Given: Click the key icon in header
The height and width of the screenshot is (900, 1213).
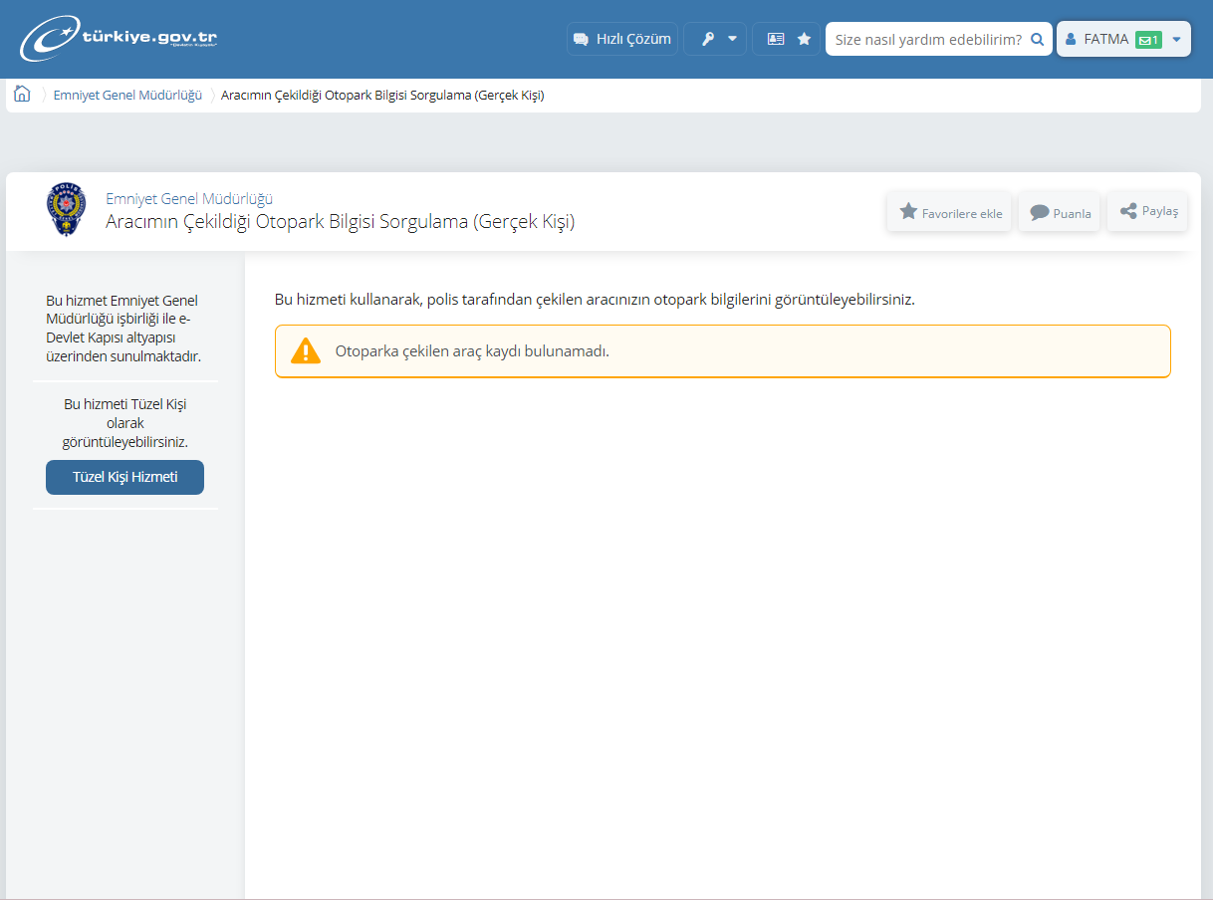Looking at the screenshot, I should point(708,39).
